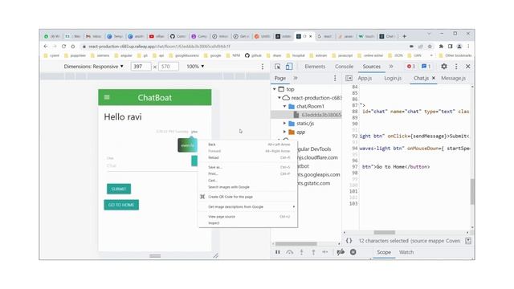This screenshot has height=289, width=514.
Task: Click the viewport width field showing 397
Action: [x=141, y=67]
